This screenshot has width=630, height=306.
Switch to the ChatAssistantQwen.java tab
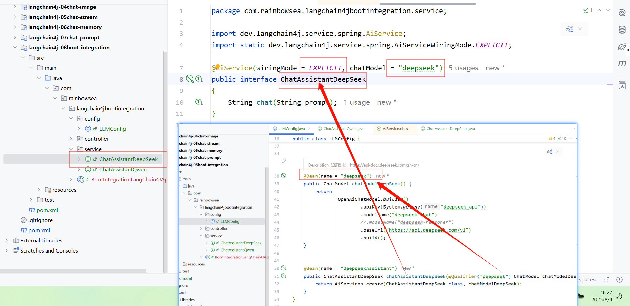[344, 129]
